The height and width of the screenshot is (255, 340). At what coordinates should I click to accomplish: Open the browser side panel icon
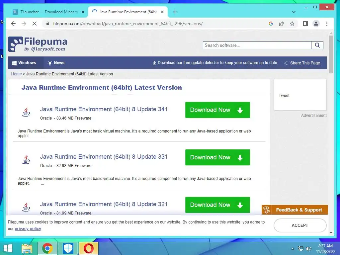coord(305,24)
